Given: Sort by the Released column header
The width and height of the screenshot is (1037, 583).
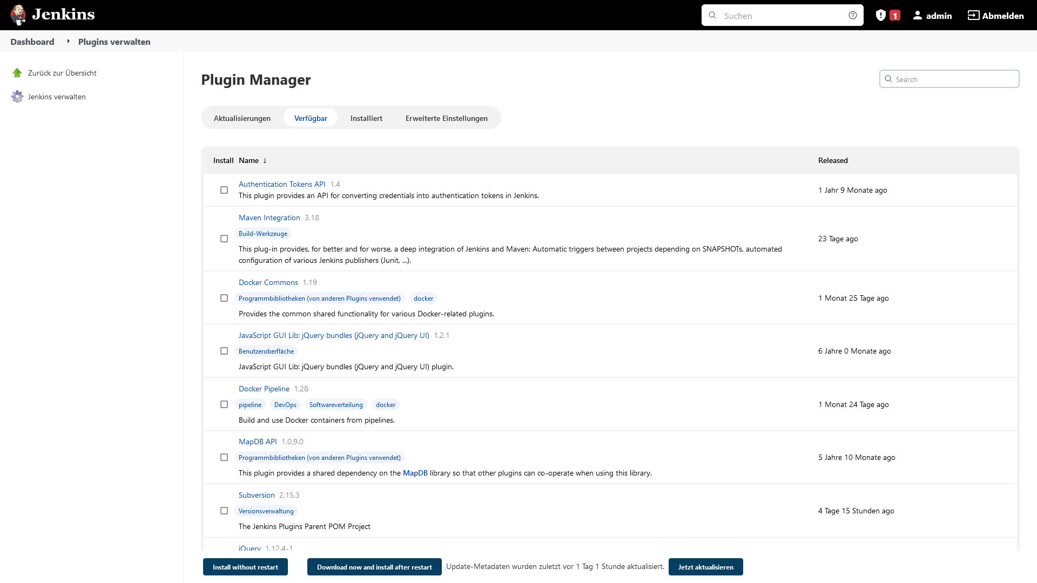Looking at the screenshot, I should pos(832,160).
